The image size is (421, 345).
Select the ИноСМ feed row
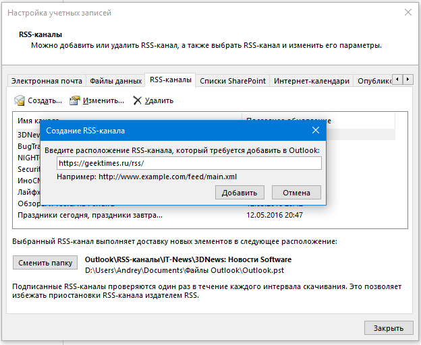(x=28, y=181)
